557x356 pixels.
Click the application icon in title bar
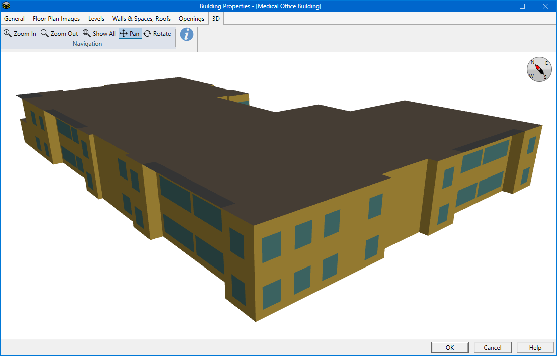coord(6,6)
